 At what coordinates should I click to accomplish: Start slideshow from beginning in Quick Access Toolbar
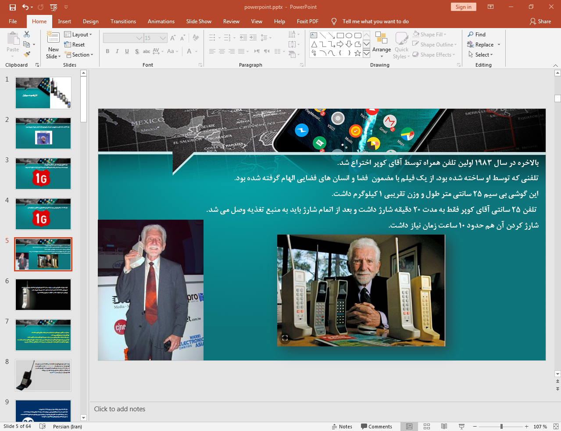click(54, 7)
